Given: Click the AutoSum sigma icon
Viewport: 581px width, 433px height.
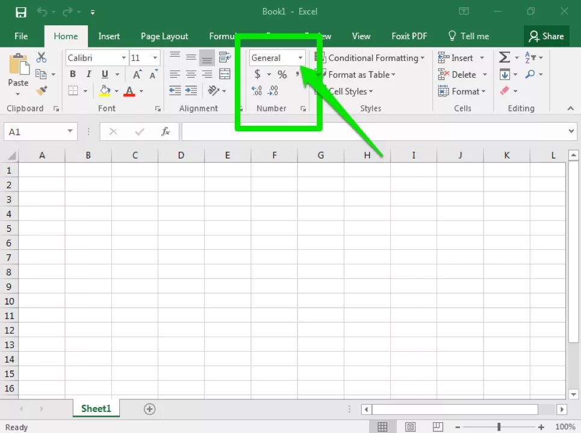Looking at the screenshot, I should pos(505,57).
